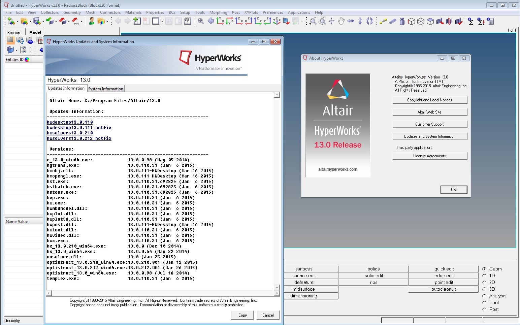The width and height of the screenshot is (520, 325).
Task: Open the page layout dropdown arrow
Action: [x=162, y=22]
